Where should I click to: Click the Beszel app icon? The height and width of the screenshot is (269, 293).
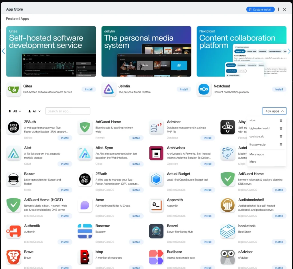tap(156, 231)
